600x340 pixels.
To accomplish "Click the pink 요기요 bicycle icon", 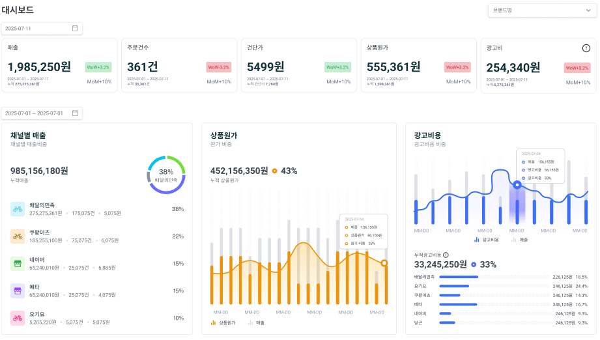I will pos(18,318).
